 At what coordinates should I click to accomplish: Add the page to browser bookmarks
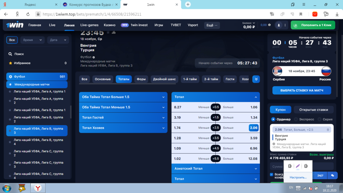(x=301, y=14)
